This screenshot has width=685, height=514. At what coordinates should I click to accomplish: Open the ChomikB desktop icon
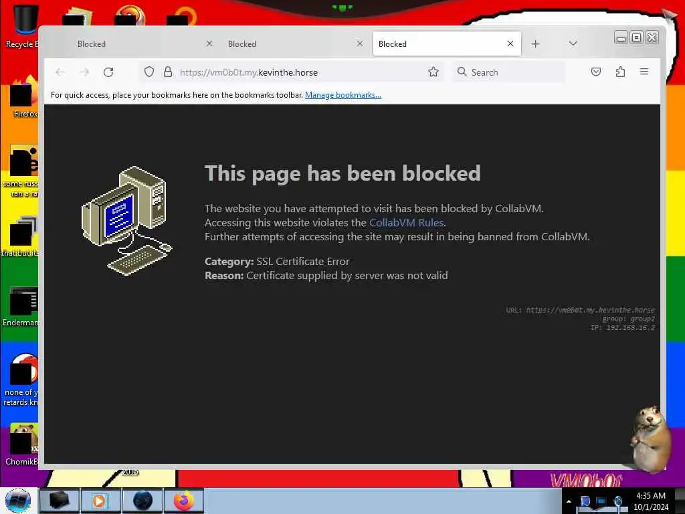click(x=22, y=444)
